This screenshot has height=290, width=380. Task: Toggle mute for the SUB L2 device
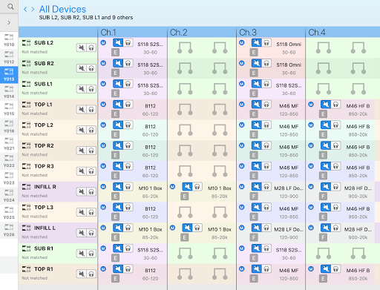pyautogui.click(x=81, y=47)
